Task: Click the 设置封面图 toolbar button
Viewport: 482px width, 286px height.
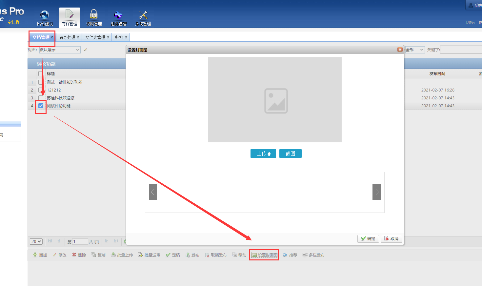Action: pyautogui.click(x=264, y=255)
